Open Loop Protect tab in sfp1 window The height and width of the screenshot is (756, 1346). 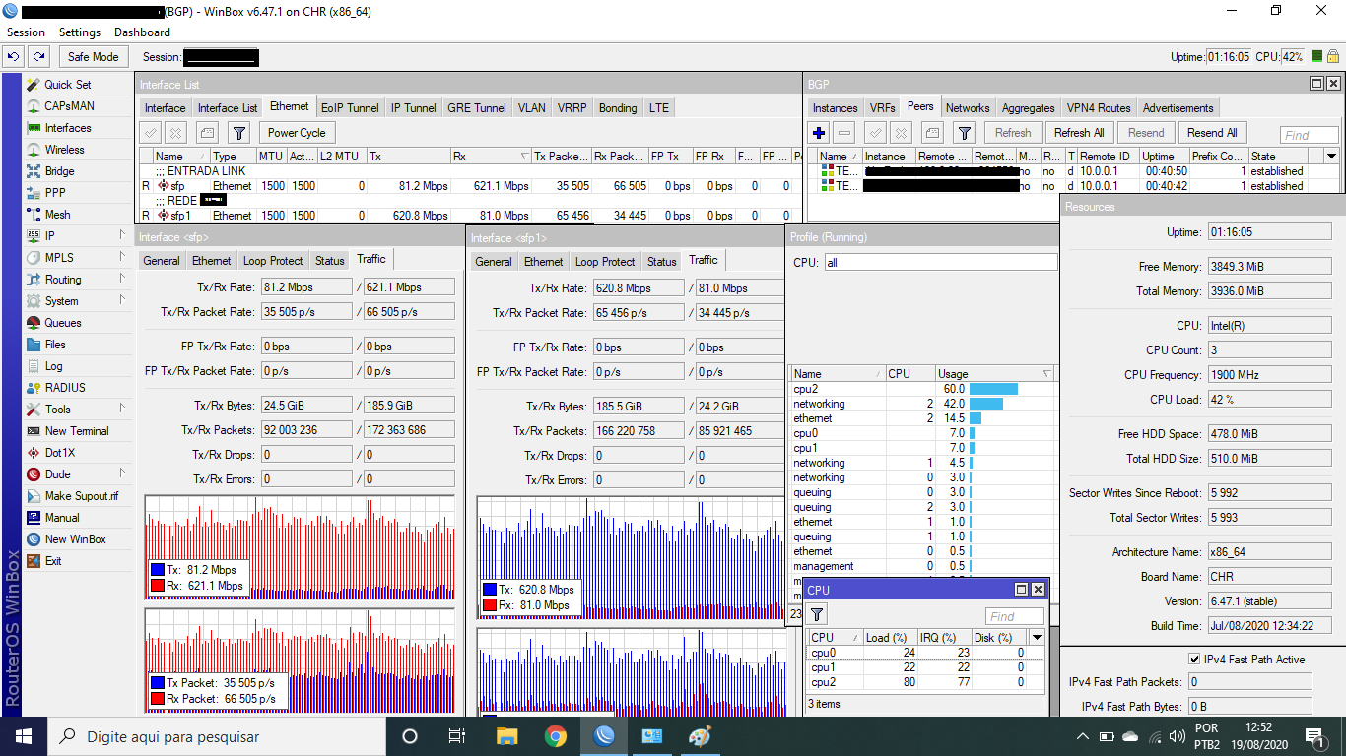(x=605, y=262)
